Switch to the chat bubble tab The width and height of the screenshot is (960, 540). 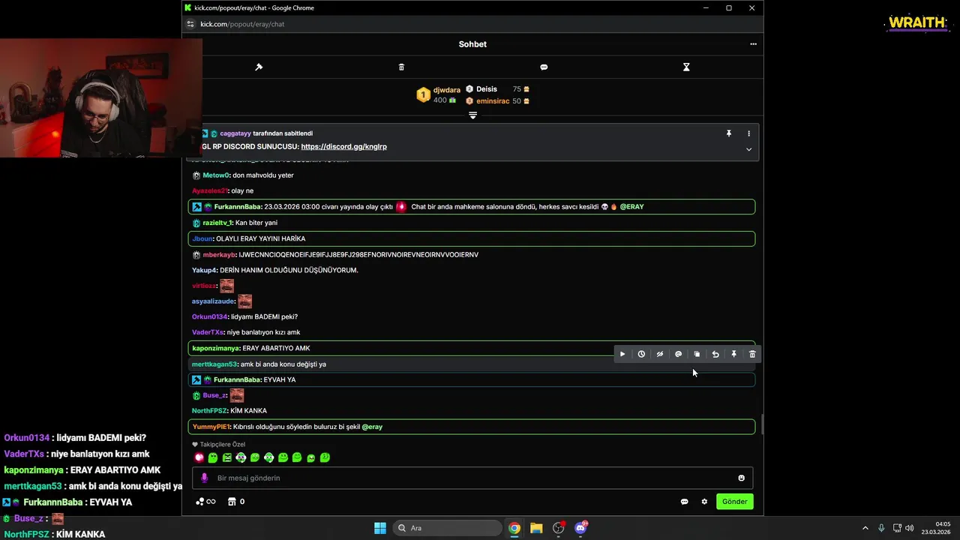click(544, 67)
